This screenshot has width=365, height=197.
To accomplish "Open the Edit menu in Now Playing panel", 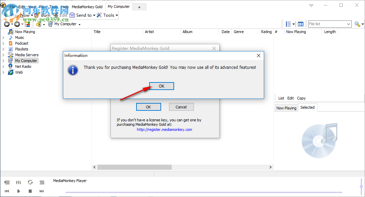I will (x=290, y=98).
